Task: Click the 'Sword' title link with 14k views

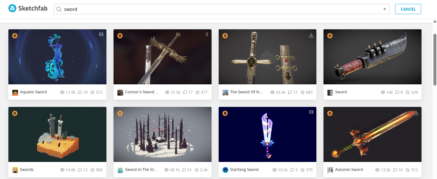Action: [341, 92]
